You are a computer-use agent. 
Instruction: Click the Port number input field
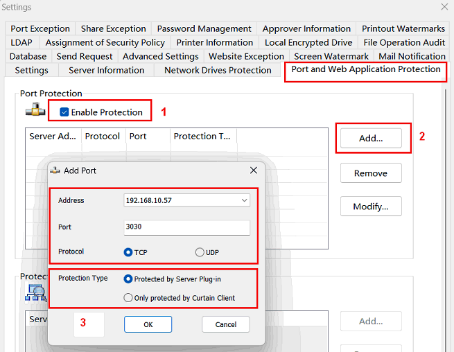tap(186, 227)
